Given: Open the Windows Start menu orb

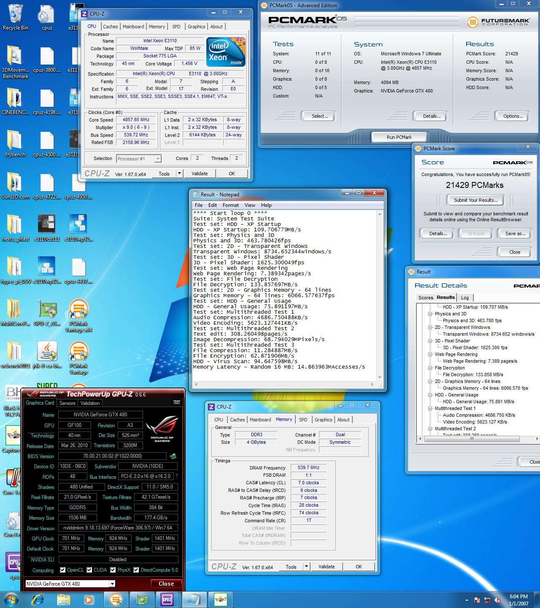Looking at the screenshot, I should coord(11,600).
